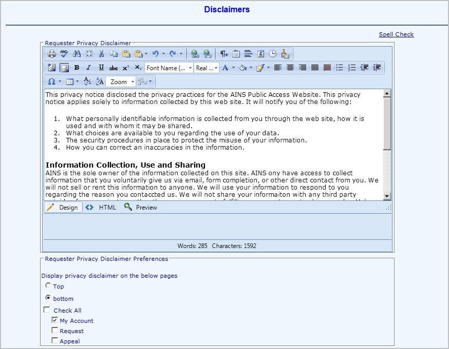Switch to Preview mode tab
The image size is (449, 349).
coord(141,208)
